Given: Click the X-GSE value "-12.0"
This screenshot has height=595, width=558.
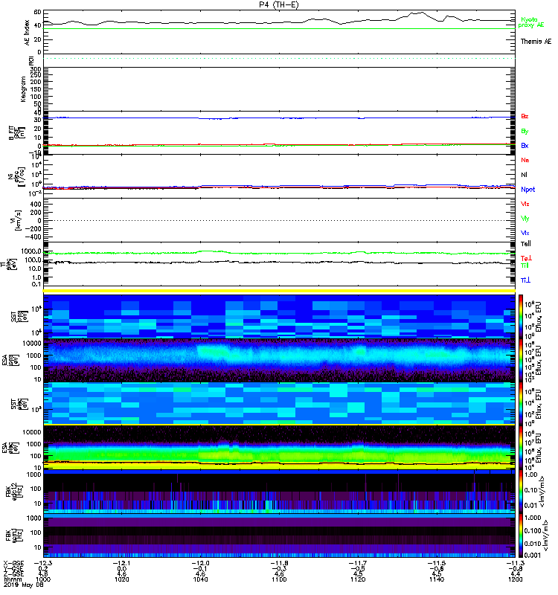Looking at the screenshot, I should tap(200, 563).
